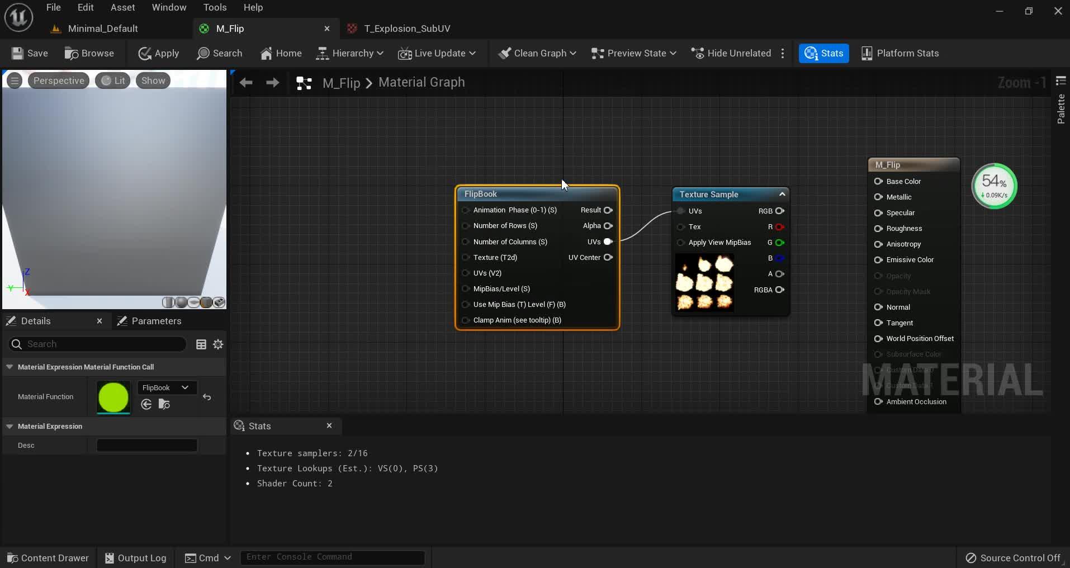Open Platform Stats panel
The width and height of the screenshot is (1070, 568).
pos(899,53)
